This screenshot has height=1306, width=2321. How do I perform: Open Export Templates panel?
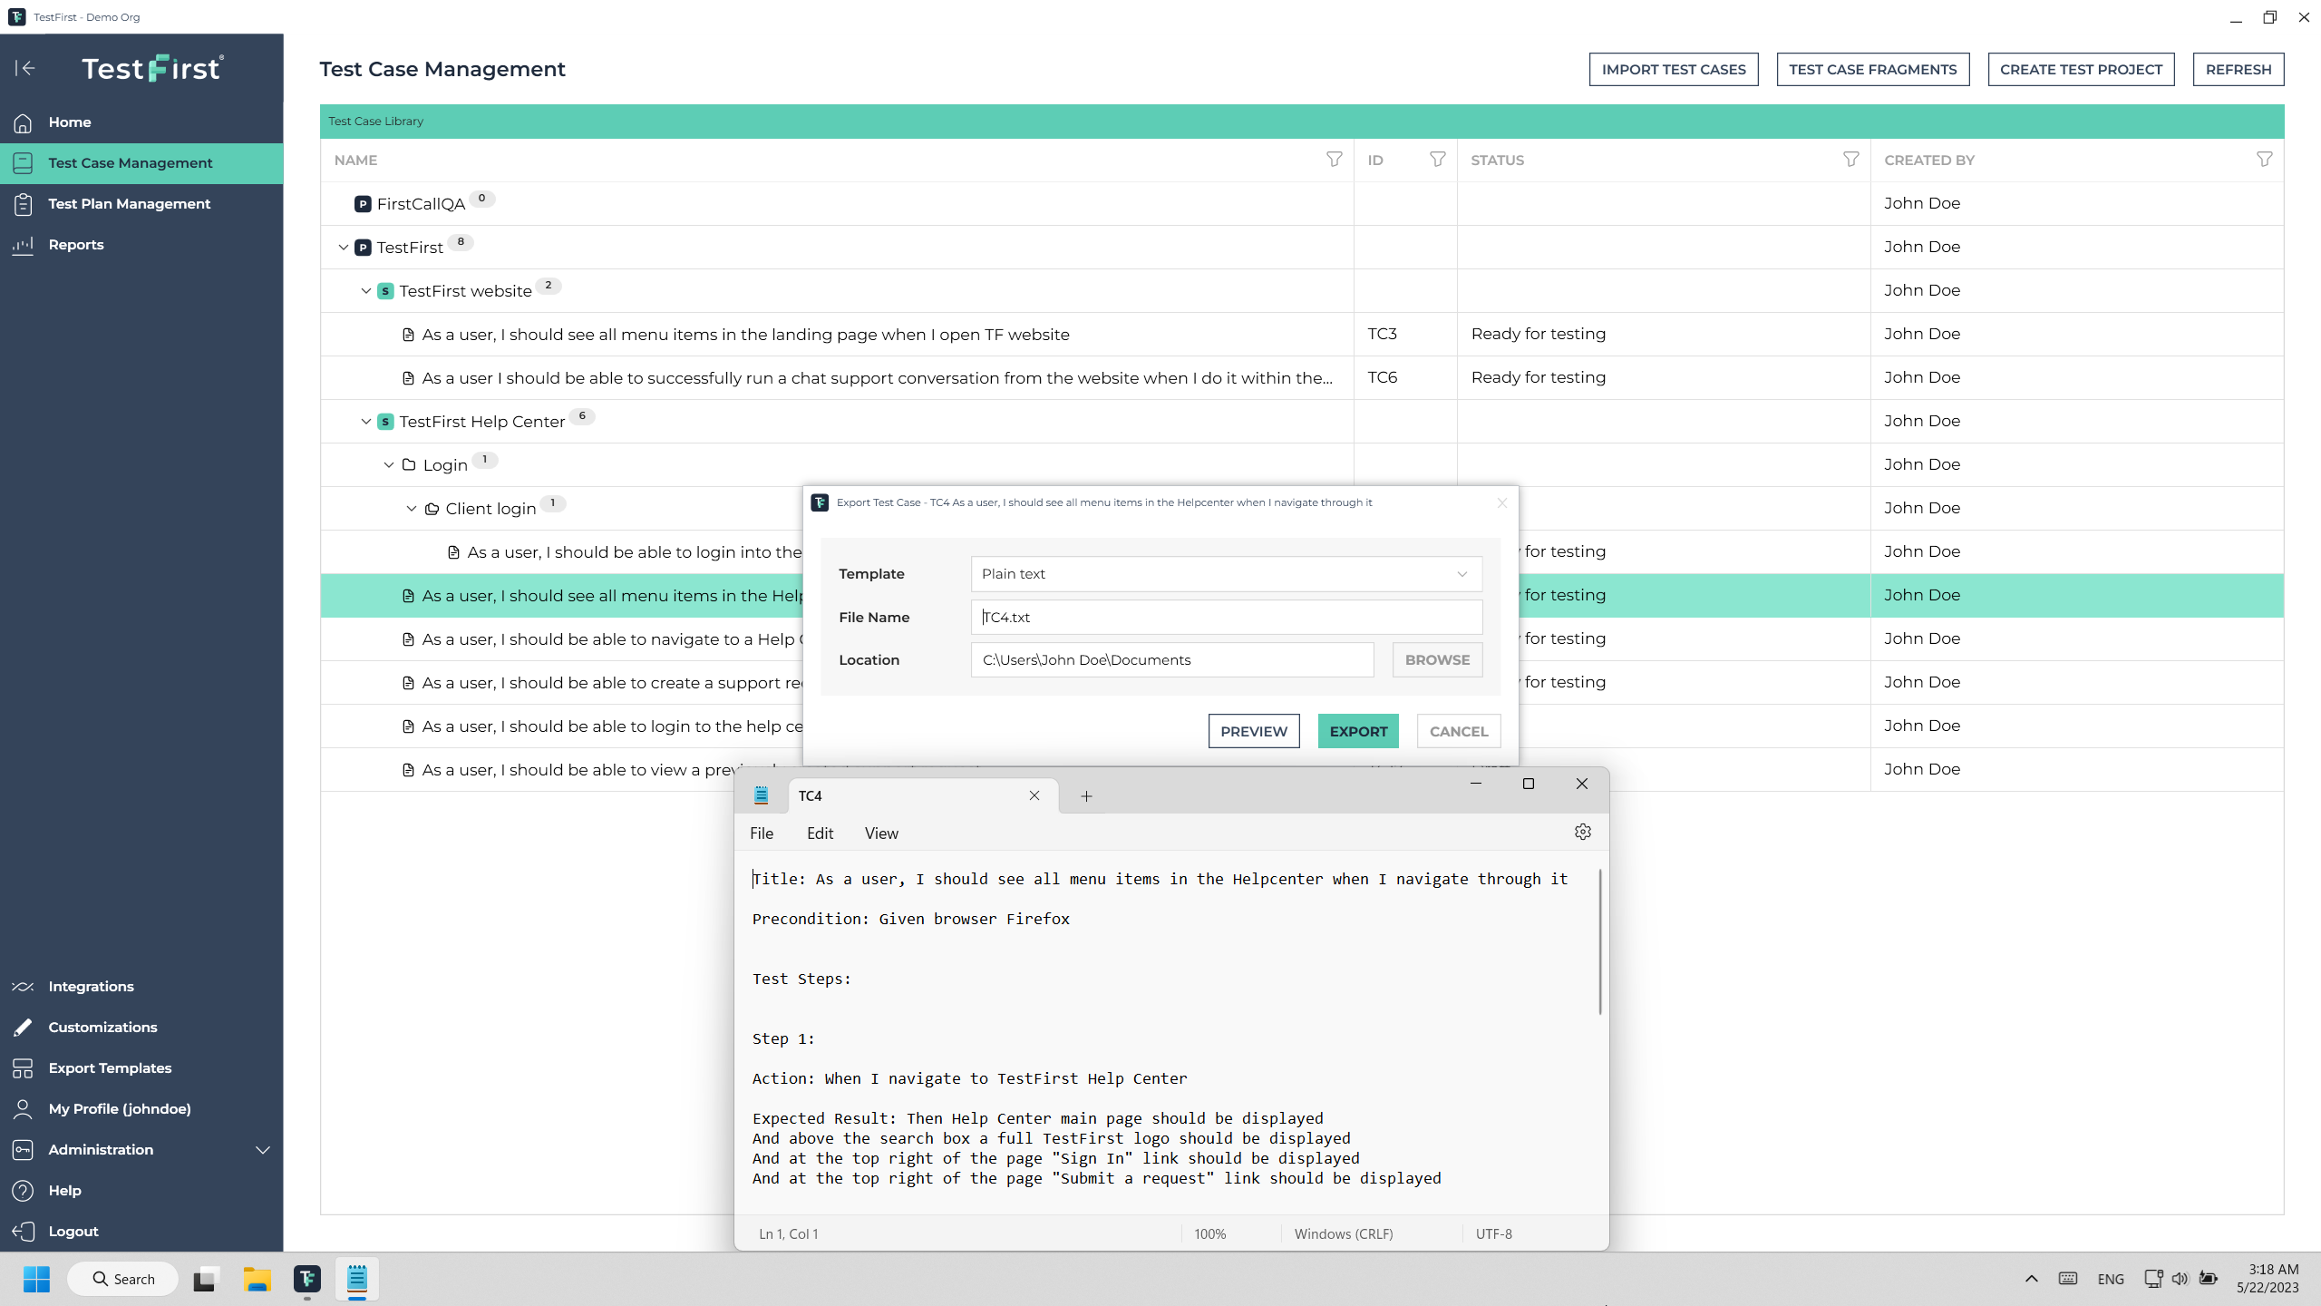[x=111, y=1067]
